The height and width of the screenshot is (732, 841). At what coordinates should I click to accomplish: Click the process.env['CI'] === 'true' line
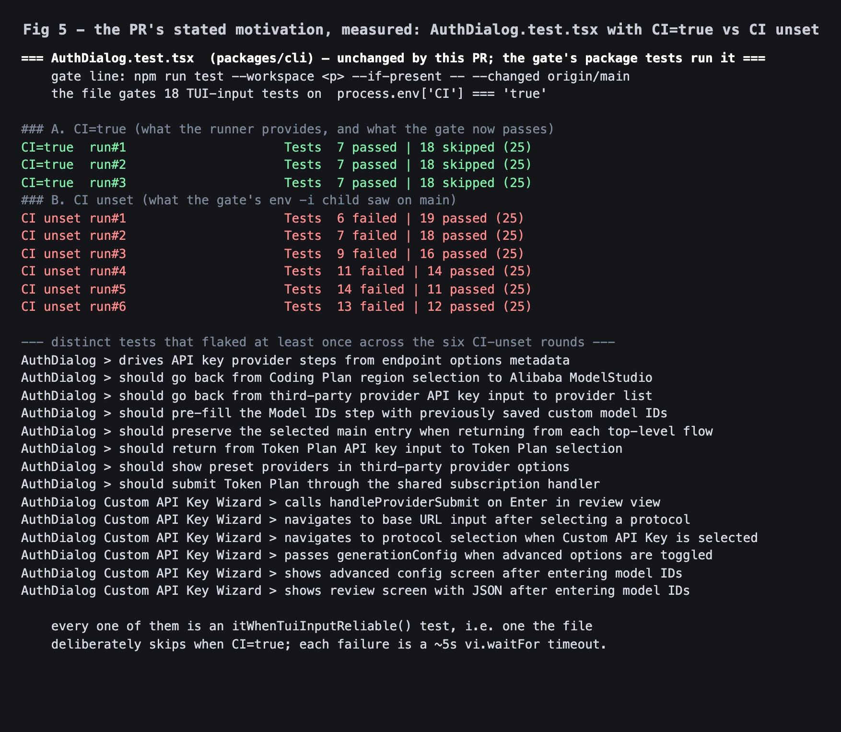(299, 94)
